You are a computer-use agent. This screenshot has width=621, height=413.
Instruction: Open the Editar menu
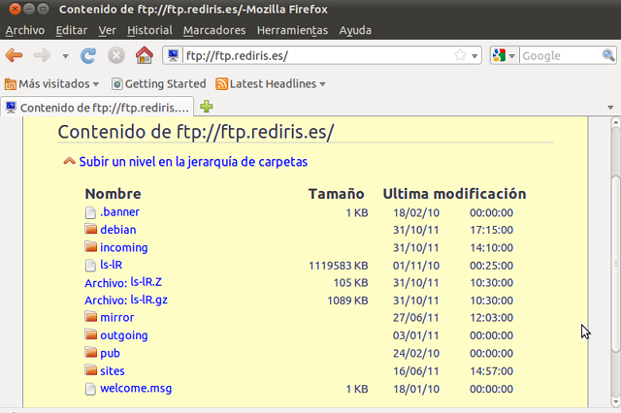[x=71, y=30]
